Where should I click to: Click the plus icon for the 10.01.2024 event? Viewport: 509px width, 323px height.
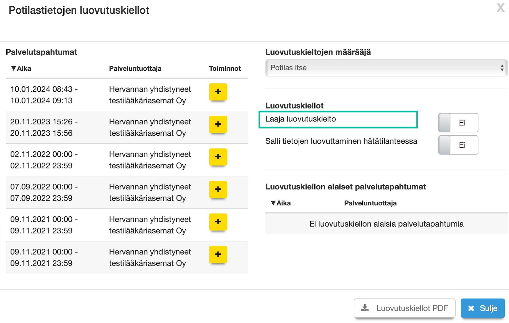[218, 92]
